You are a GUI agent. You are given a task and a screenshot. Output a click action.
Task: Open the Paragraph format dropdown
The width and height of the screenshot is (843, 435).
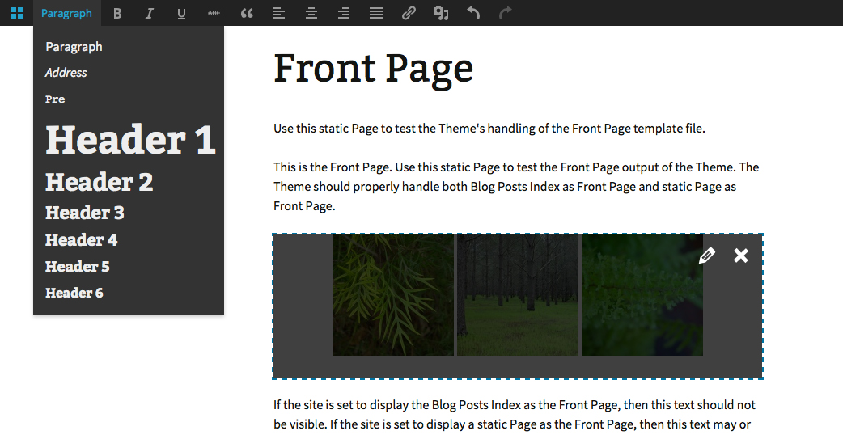tap(66, 13)
